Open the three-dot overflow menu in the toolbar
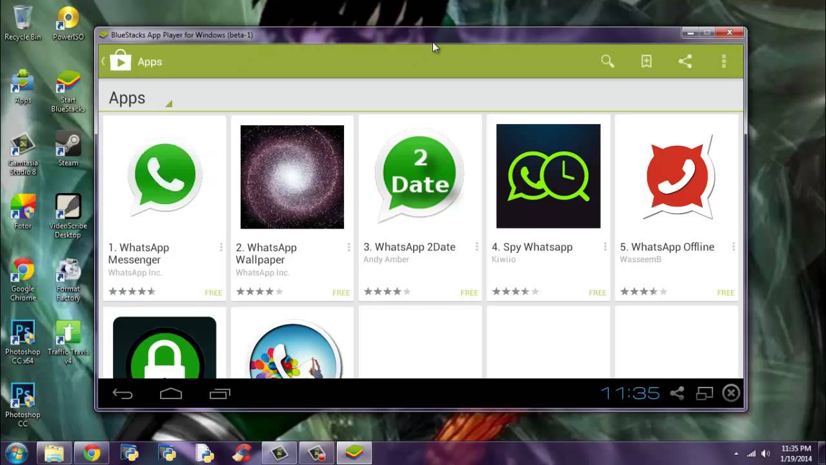 [x=724, y=61]
